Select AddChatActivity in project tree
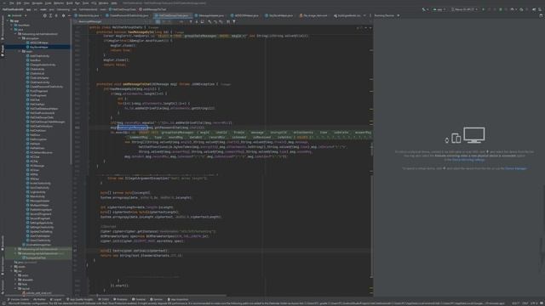The height and width of the screenshot is (306, 545). (x=38, y=56)
